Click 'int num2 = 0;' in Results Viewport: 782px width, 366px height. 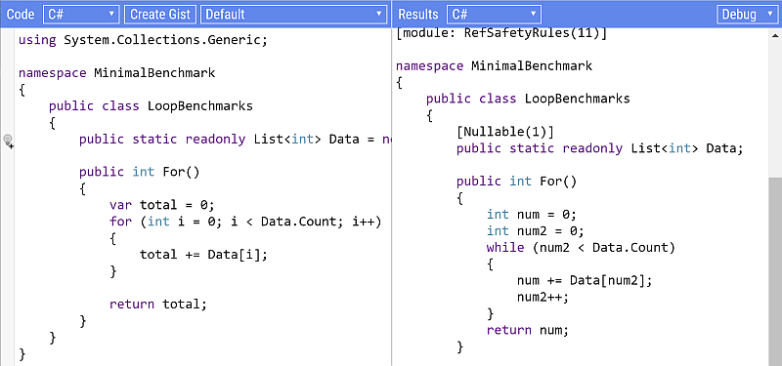click(x=535, y=231)
